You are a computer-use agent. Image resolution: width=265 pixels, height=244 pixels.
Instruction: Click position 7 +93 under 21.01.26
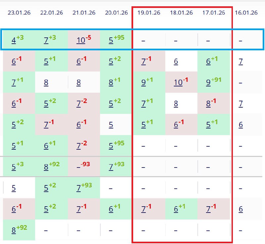pos(79,188)
